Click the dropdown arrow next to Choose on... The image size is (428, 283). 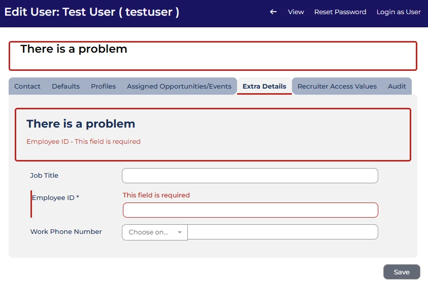coord(180,232)
